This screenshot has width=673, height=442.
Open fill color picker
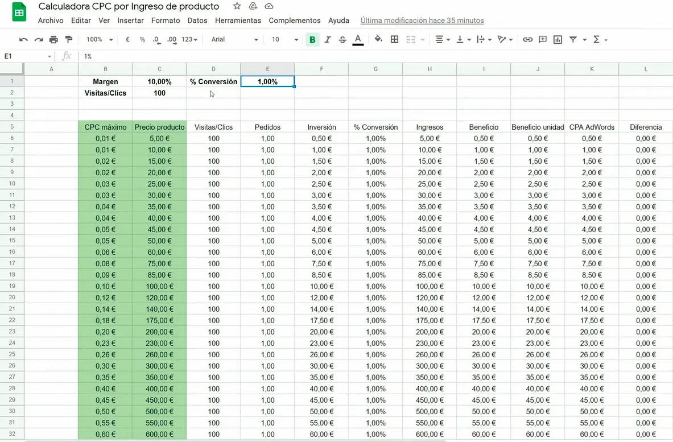pyautogui.click(x=378, y=39)
